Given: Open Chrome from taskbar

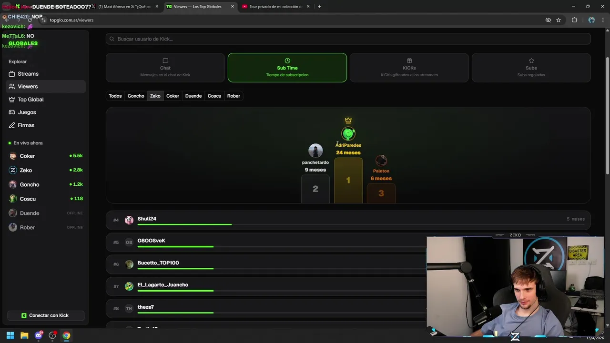Looking at the screenshot, I should click(66, 335).
